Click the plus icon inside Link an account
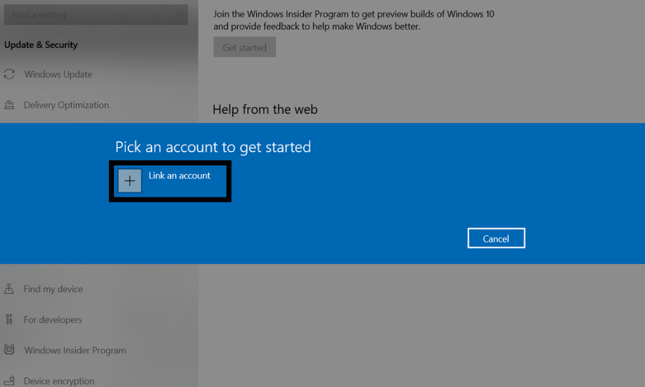Viewport: 645px width, 387px height. (130, 181)
